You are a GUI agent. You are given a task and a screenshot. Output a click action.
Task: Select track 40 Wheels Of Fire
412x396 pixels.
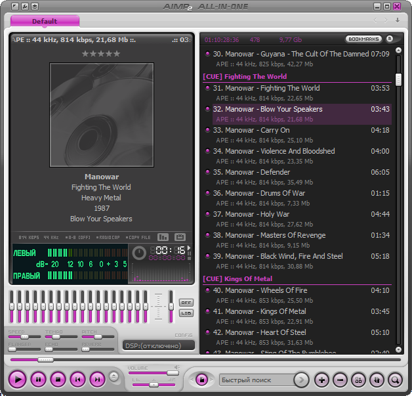pos(297,296)
